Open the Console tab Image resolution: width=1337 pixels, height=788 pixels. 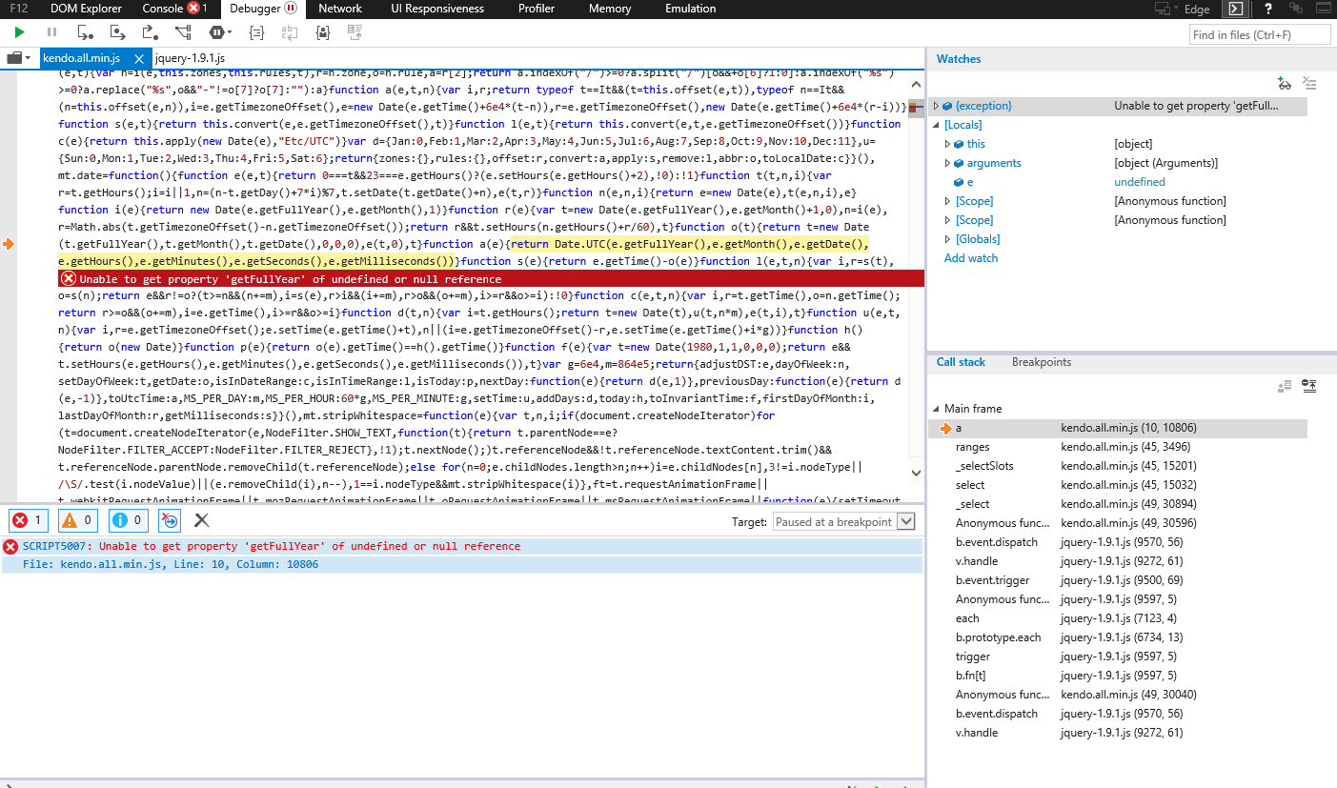174,9
